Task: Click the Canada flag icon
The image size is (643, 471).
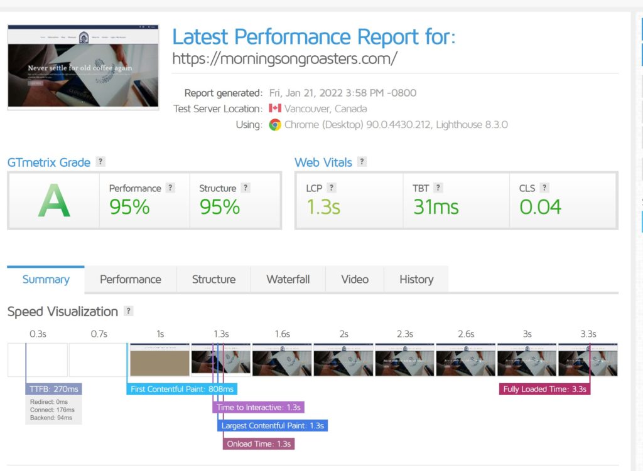Action: [x=275, y=108]
